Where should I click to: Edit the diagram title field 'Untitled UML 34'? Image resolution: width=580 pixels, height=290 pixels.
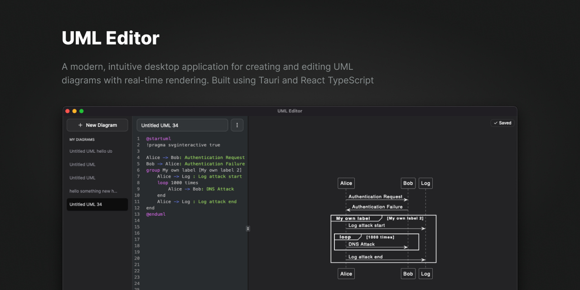(182, 125)
